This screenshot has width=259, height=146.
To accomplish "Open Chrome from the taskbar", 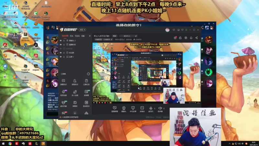I will pyautogui.click(x=10, y=143).
